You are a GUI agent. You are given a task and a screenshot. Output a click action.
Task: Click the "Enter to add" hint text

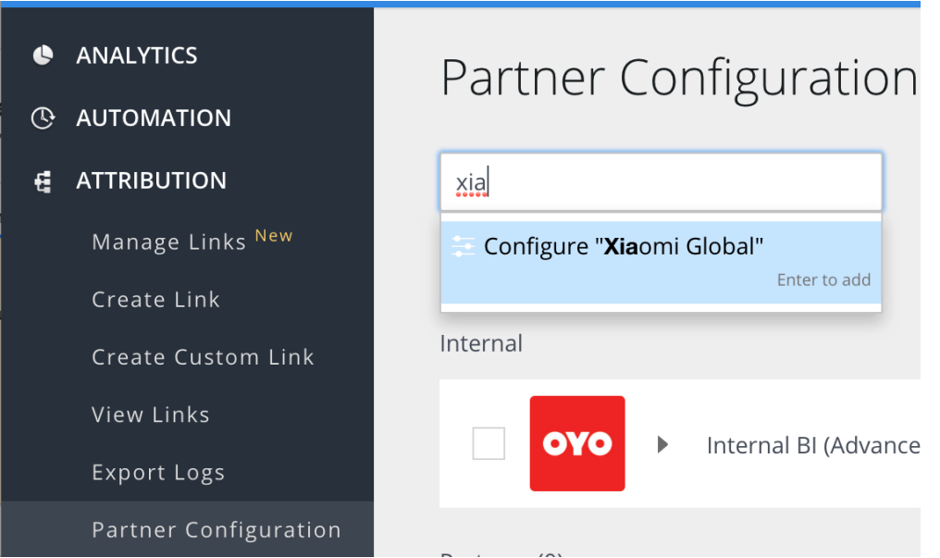pyautogui.click(x=823, y=280)
